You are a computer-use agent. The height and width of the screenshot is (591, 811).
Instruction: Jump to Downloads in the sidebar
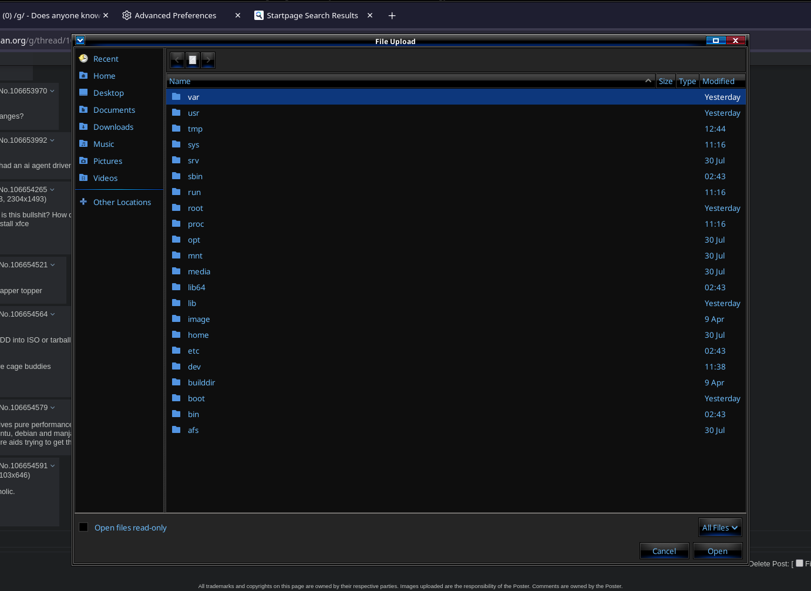click(113, 127)
